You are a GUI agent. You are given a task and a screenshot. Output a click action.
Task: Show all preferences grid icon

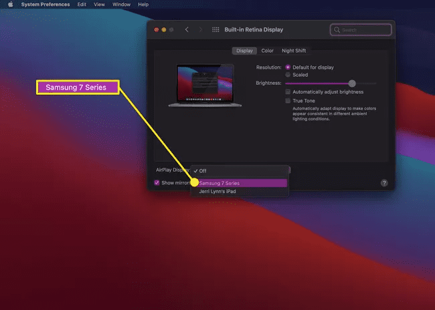pos(215,29)
